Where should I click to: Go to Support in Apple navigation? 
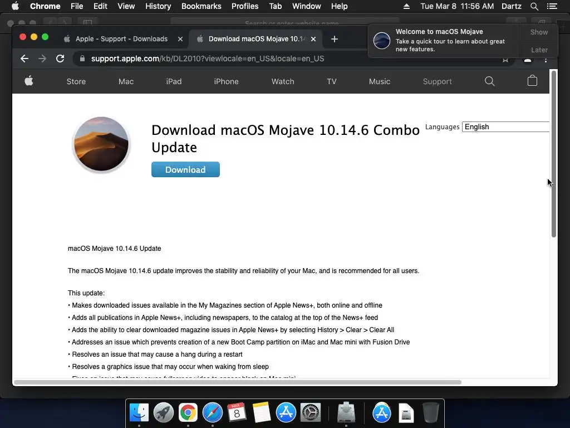[x=438, y=81]
